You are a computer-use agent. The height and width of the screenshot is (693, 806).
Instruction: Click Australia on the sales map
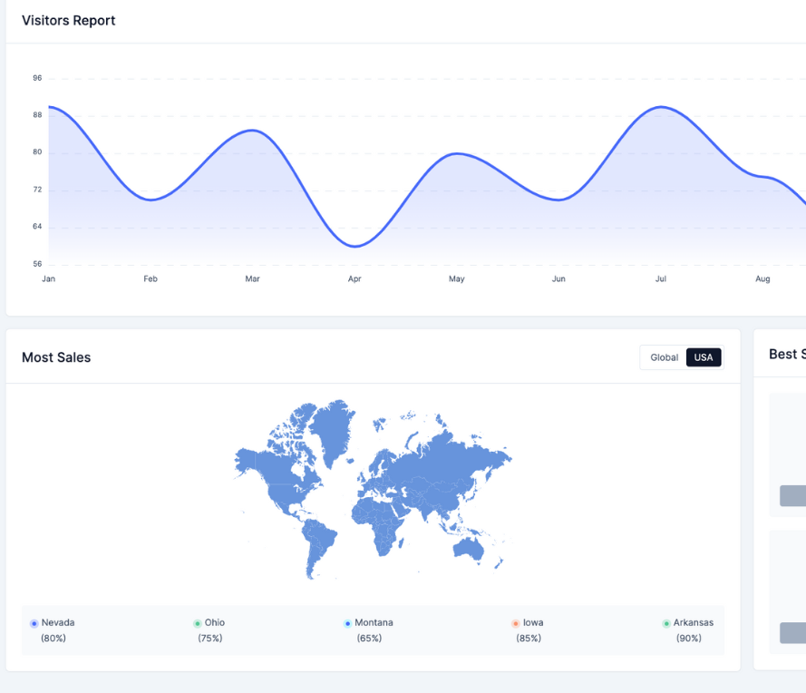tap(471, 547)
